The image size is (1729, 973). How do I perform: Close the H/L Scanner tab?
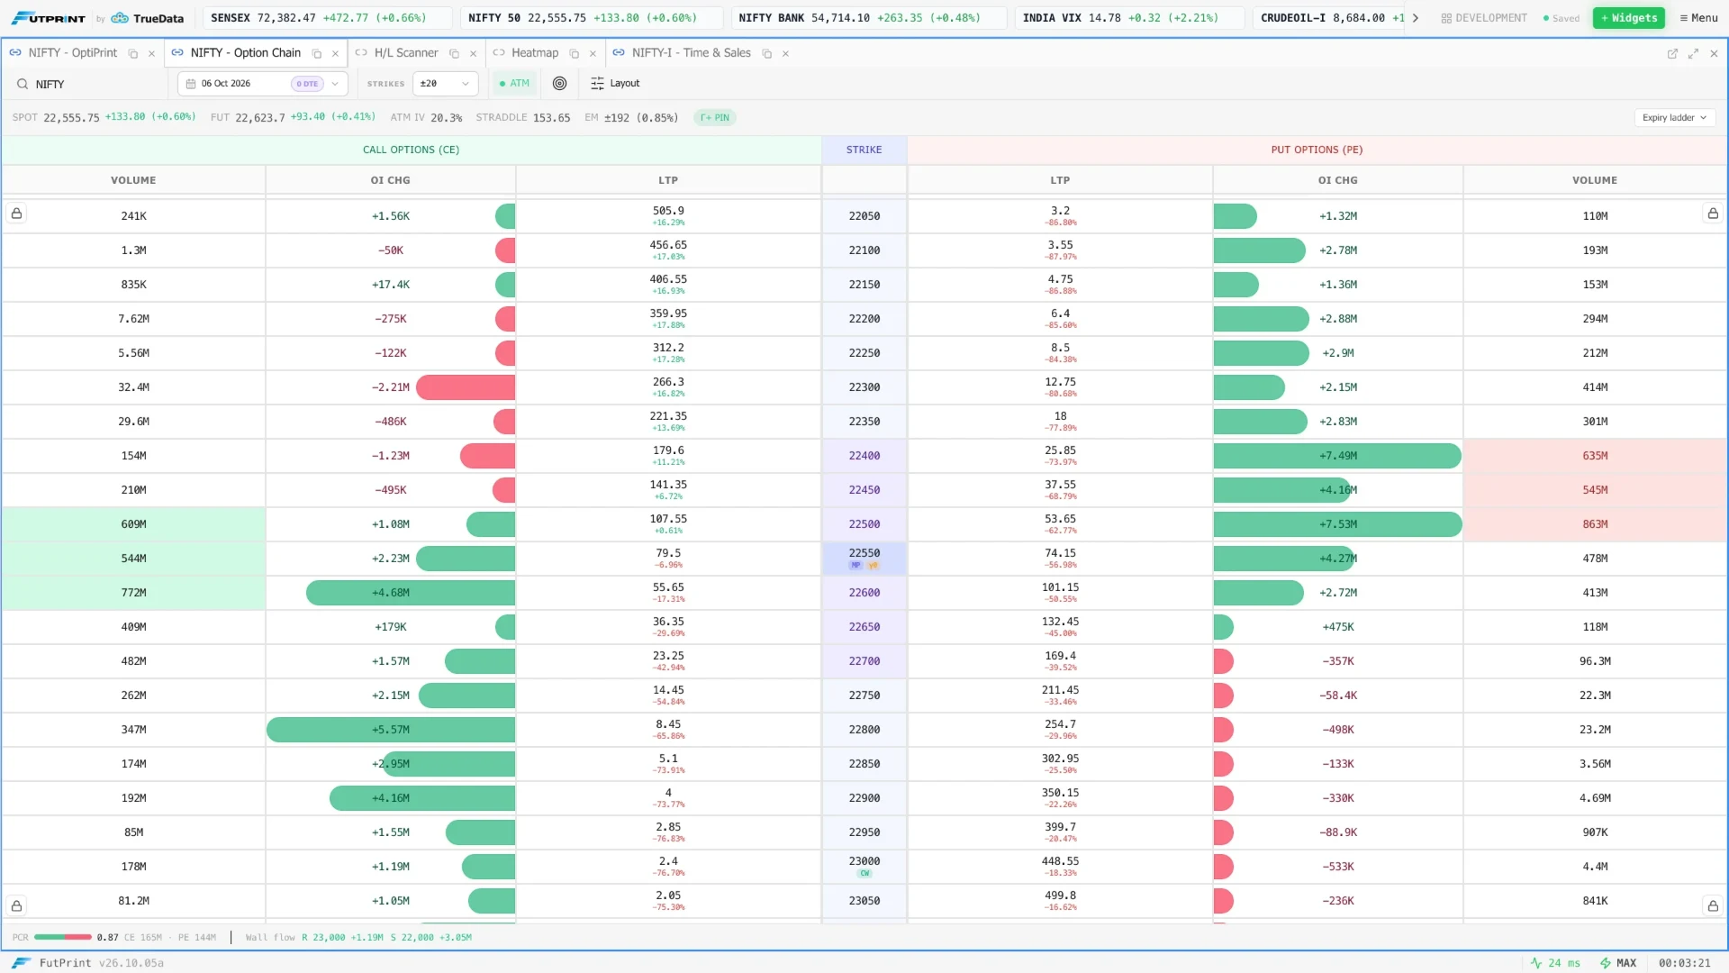pos(474,54)
